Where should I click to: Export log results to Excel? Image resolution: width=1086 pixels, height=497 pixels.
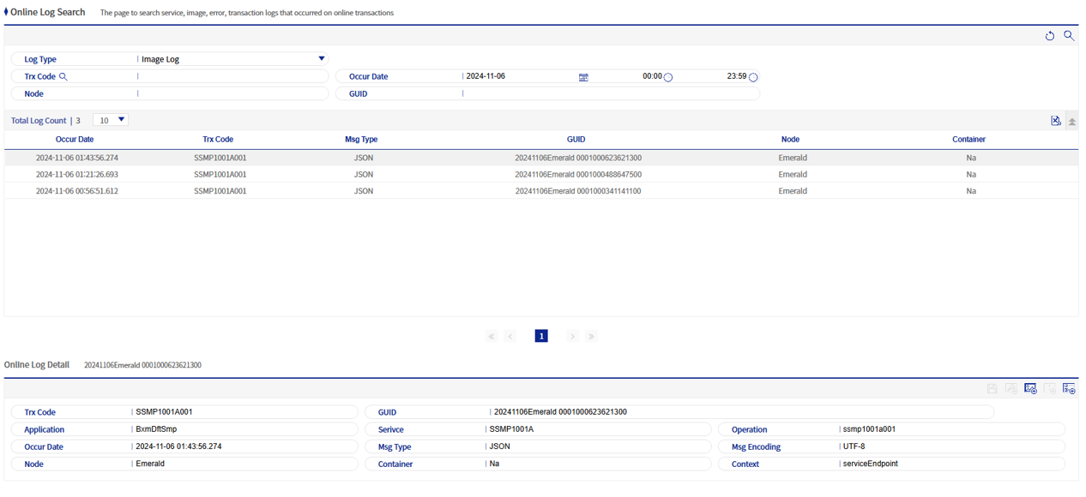pyautogui.click(x=1056, y=120)
